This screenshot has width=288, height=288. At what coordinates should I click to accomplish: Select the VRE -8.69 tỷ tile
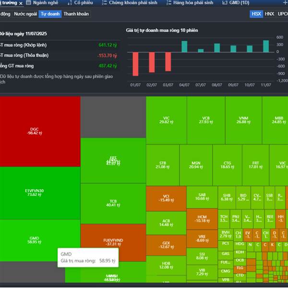pos(202,239)
